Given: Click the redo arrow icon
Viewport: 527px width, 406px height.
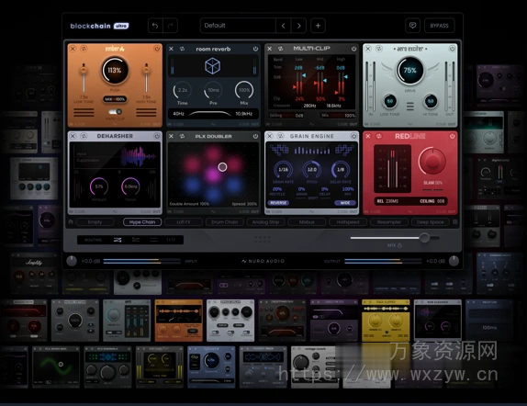Looking at the screenshot, I should click(x=170, y=26).
